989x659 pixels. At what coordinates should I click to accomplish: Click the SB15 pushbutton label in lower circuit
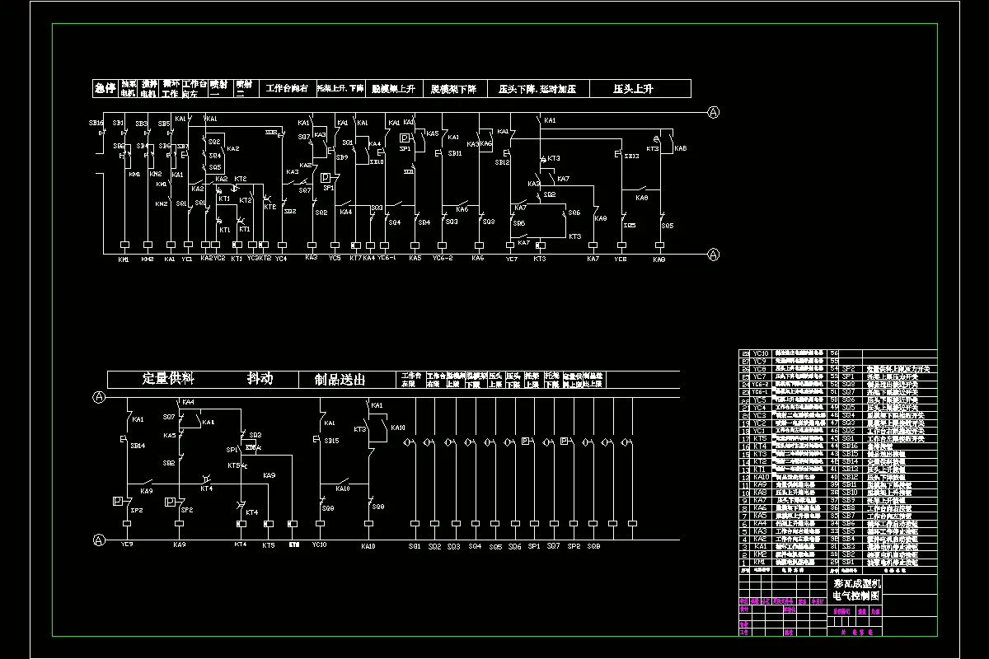tap(331, 441)
